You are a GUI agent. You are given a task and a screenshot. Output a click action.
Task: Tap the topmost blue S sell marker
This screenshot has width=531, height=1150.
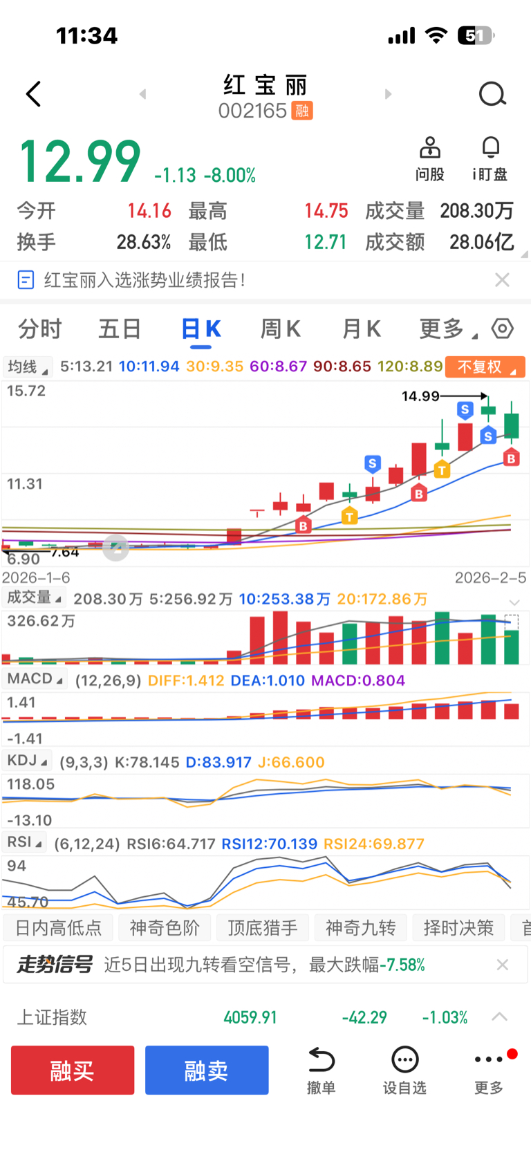click(x=465, y=410)
